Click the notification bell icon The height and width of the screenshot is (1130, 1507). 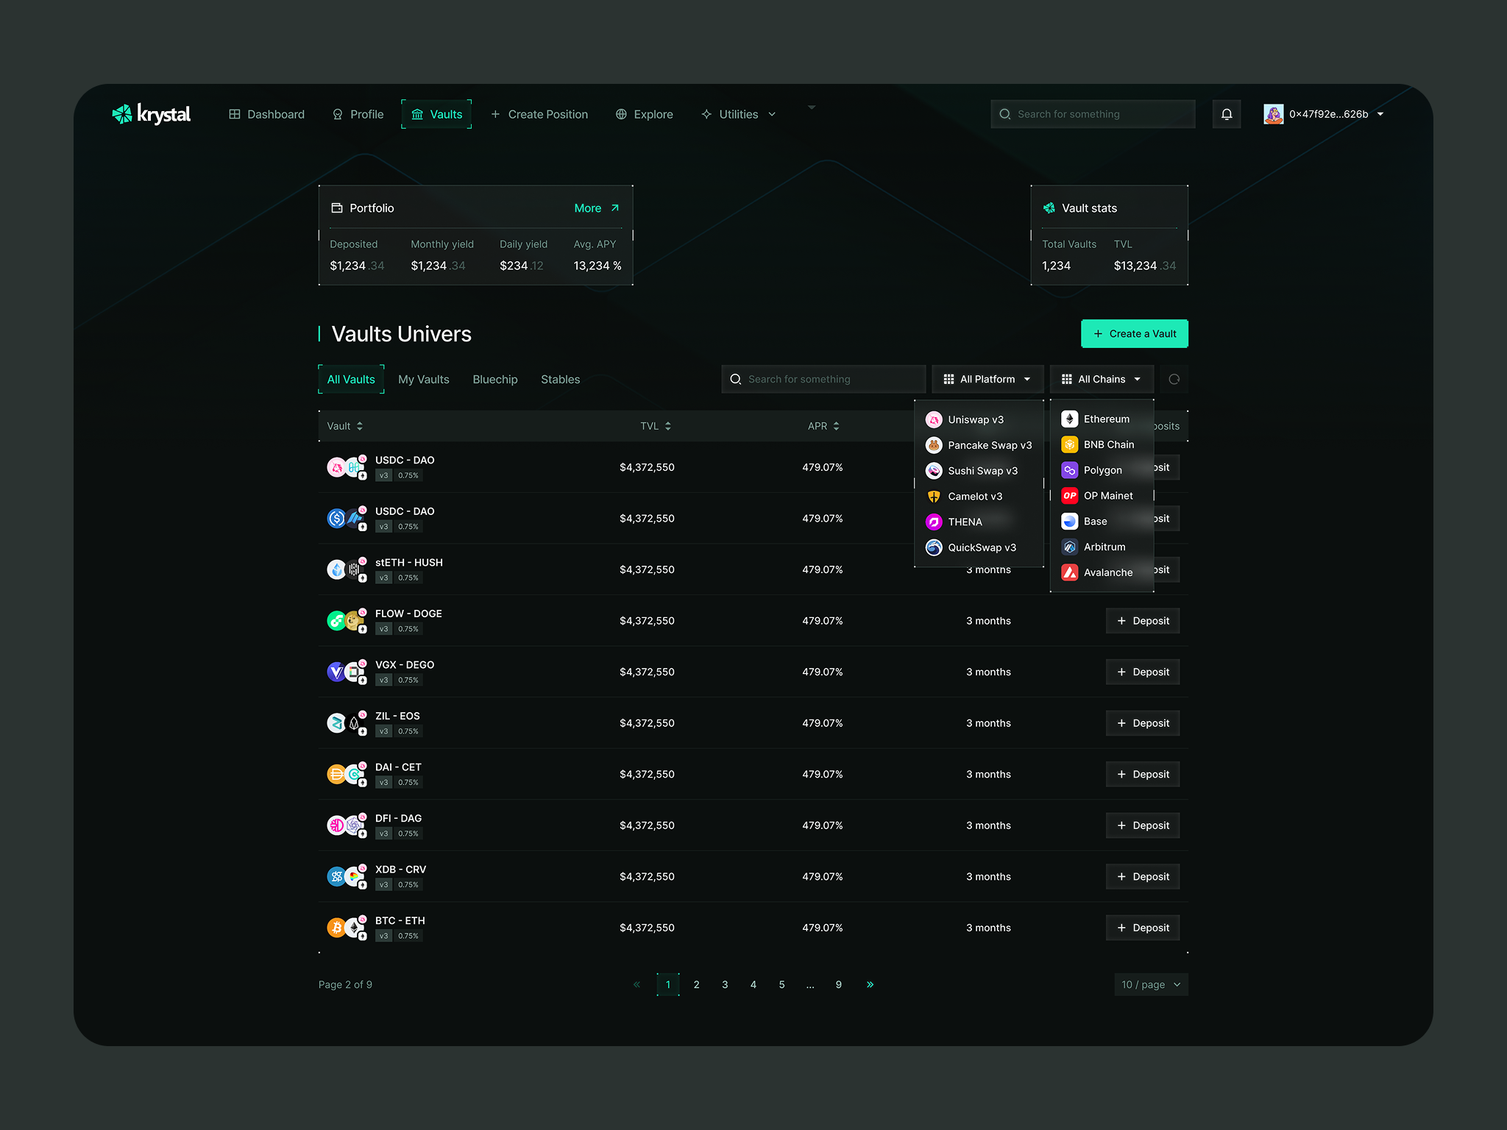[1226, 114]
